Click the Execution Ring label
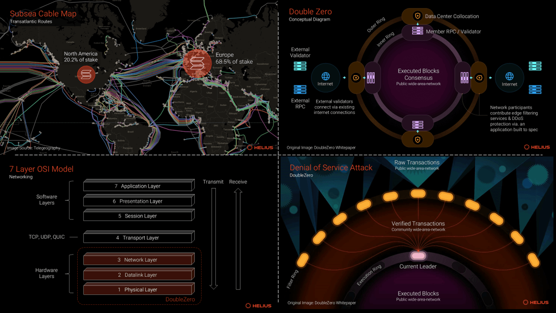Image resolution: width=556 pixels, height=313 pixels. 369,275
